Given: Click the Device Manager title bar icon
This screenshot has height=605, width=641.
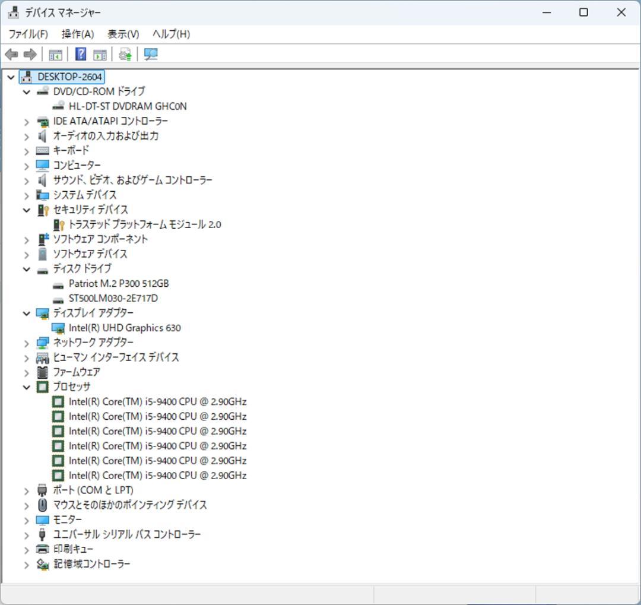Looking at the screenshot, I should (x=12, y=12).
